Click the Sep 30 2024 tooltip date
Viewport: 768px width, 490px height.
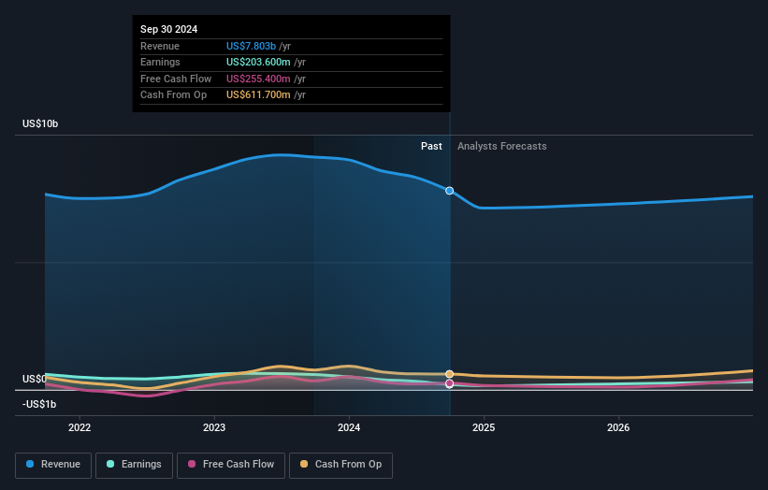(x=169, y=29)
